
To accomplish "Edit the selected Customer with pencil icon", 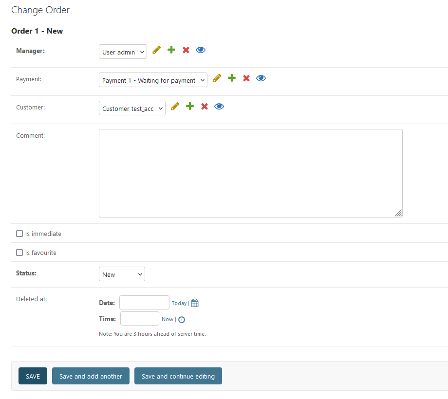I will [x=175, y=106].
